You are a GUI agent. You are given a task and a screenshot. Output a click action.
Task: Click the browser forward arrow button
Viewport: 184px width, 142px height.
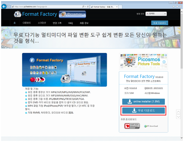tap(9, 7)
